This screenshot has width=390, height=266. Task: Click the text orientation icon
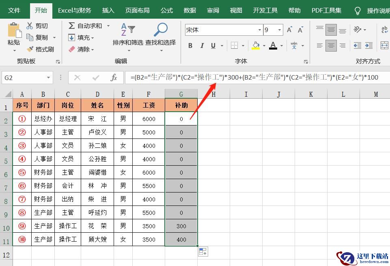pyautogui.click(x=358, y=30)
